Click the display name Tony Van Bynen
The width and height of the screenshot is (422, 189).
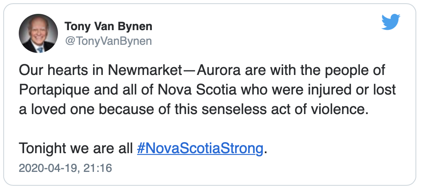coord(108,26)
